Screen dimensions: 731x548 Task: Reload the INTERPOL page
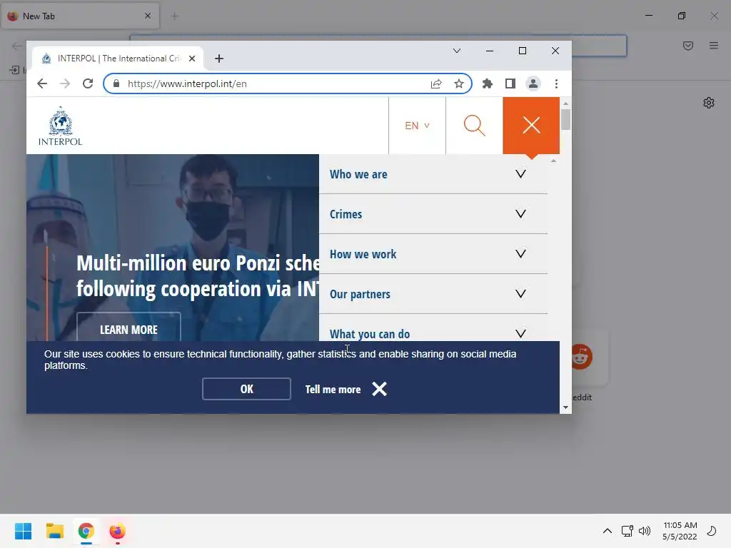[88, 83]
